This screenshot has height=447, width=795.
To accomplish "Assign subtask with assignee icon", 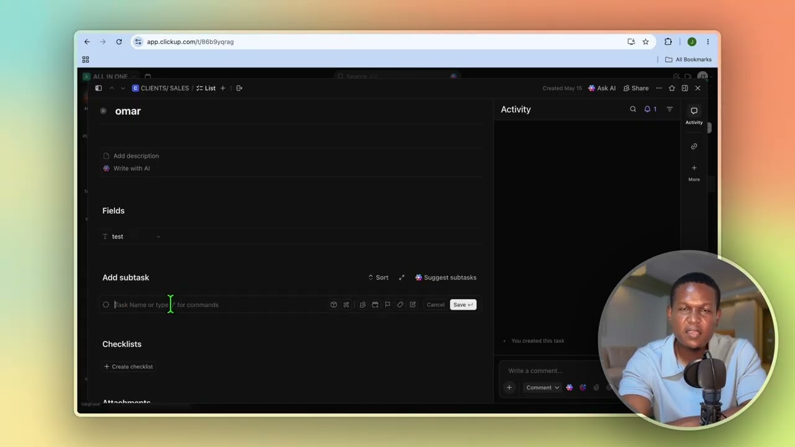I will click(363, 305).
